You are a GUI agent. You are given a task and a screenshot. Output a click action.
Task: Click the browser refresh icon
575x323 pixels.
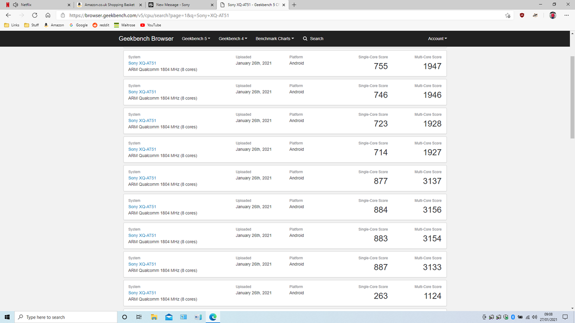tap(34, 15)
